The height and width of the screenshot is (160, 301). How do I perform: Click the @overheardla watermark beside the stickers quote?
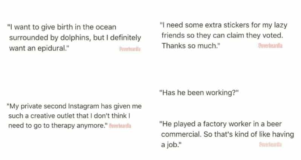coord(270,46)
